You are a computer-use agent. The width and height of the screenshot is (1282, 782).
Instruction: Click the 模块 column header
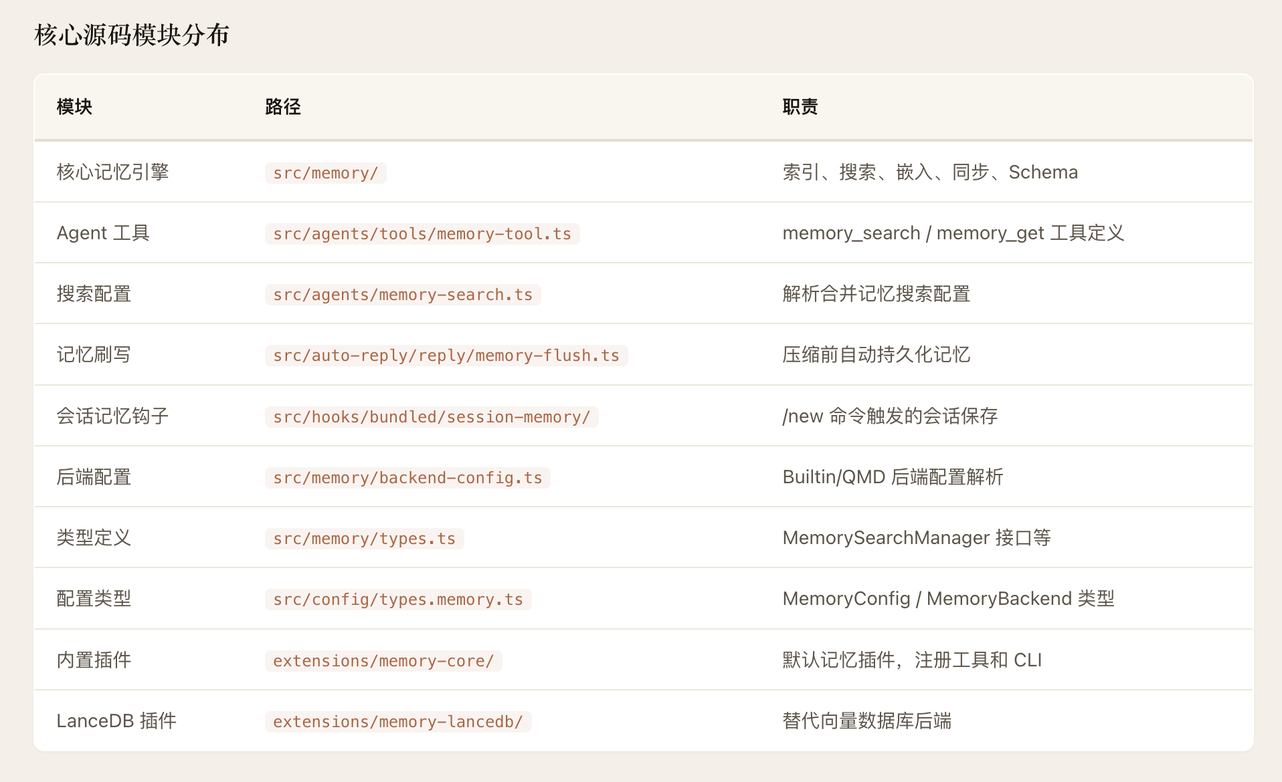[x=74, y=107]
